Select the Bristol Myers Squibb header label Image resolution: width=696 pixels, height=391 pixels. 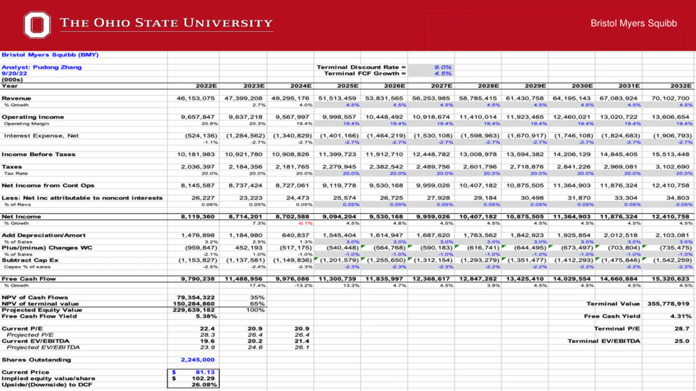[x=634, y=23]
